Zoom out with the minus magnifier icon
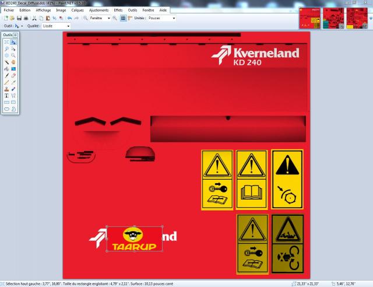The image size is (373, 287). coord(86,18)
